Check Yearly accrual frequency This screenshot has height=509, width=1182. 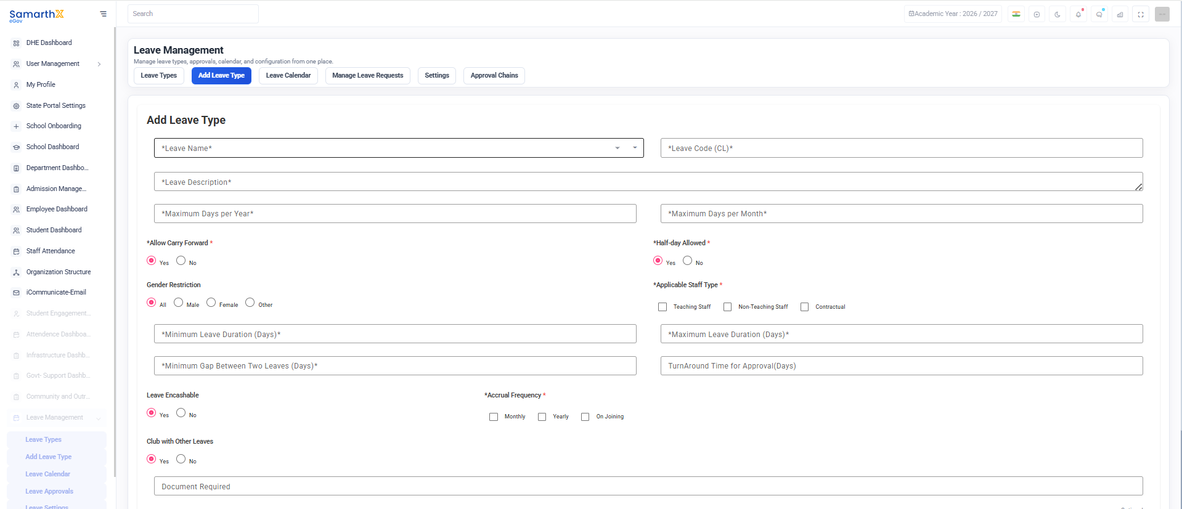click(542, 417)
